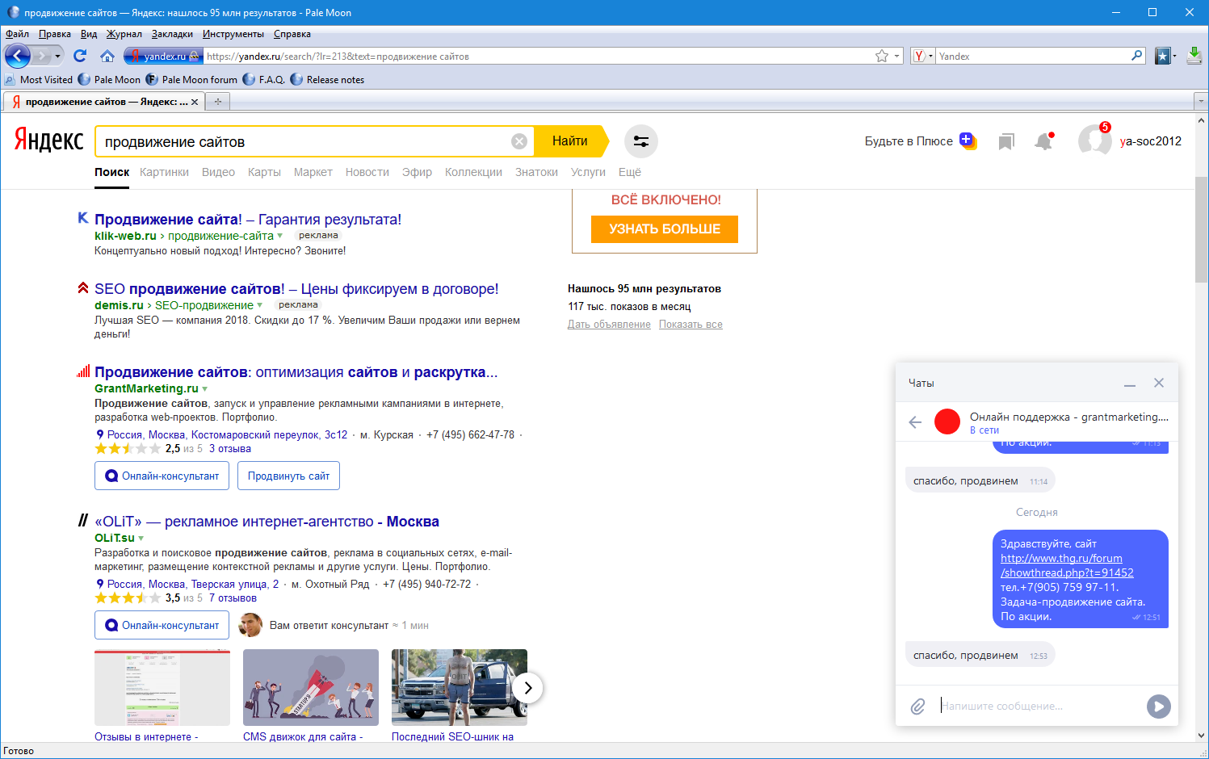Expand klik-web.ru result options arrow
Image resolution: width=1209 pixels, height=759 pixels.
click(280, 236)
